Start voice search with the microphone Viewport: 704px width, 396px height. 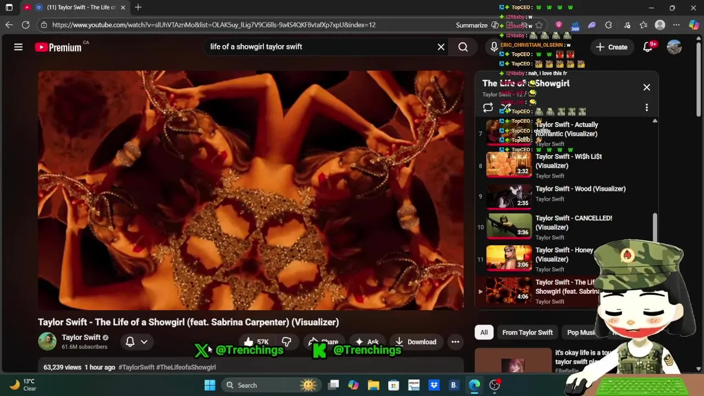click(x=494, y=47)
